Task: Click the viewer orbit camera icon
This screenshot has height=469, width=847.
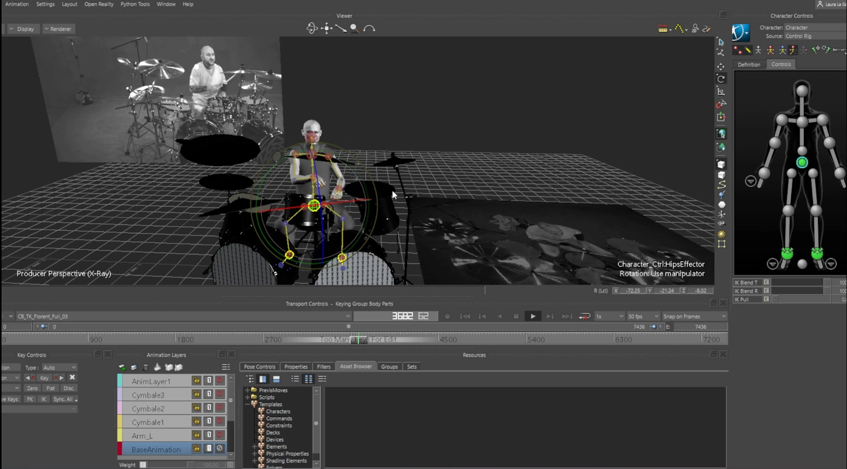Action: click(x=312, y=28)
